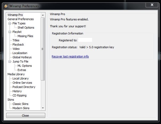Click the Registered to name field

pyautogui.click(x=85, y=40)
